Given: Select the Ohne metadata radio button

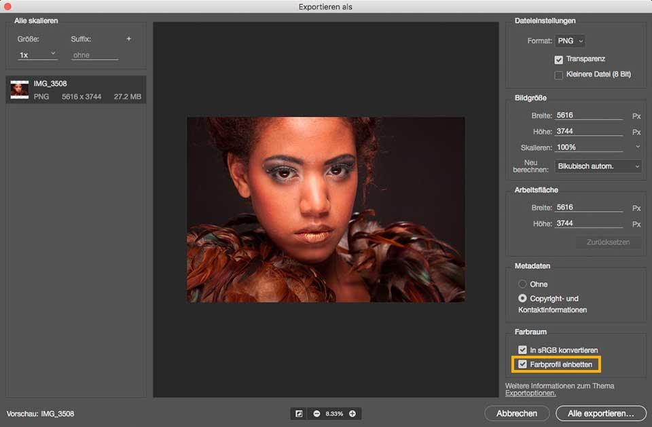Looking at the screenshot, I should pyautogui.click(x=522, y=284).
